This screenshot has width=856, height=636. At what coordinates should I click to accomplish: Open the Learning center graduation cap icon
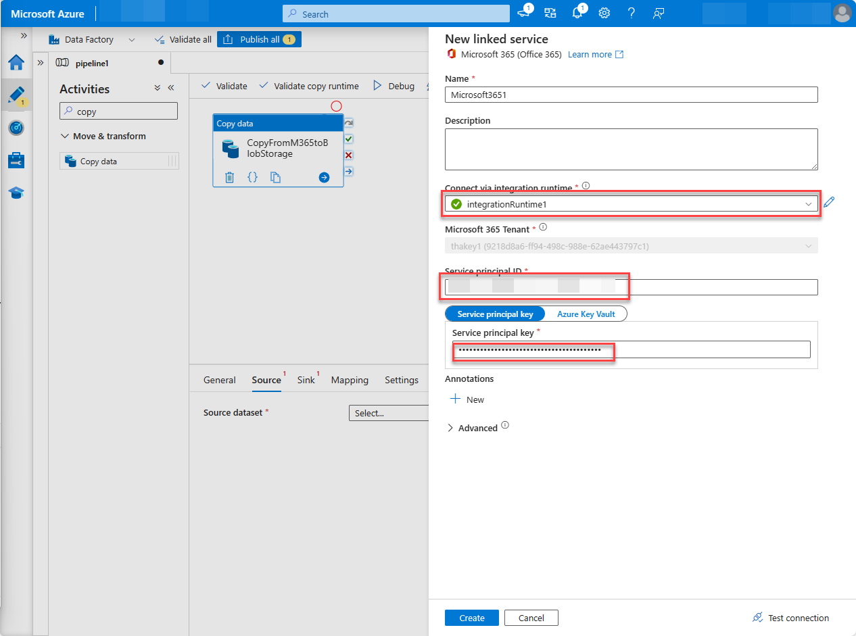click(16, 193)
